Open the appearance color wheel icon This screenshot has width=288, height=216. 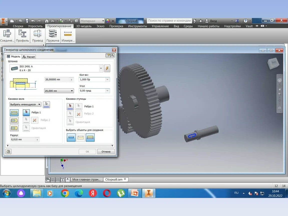[108, 21]
